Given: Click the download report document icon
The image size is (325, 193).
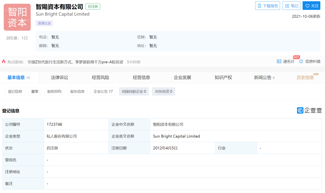Looking at the screenshot, I should [259, 6].
